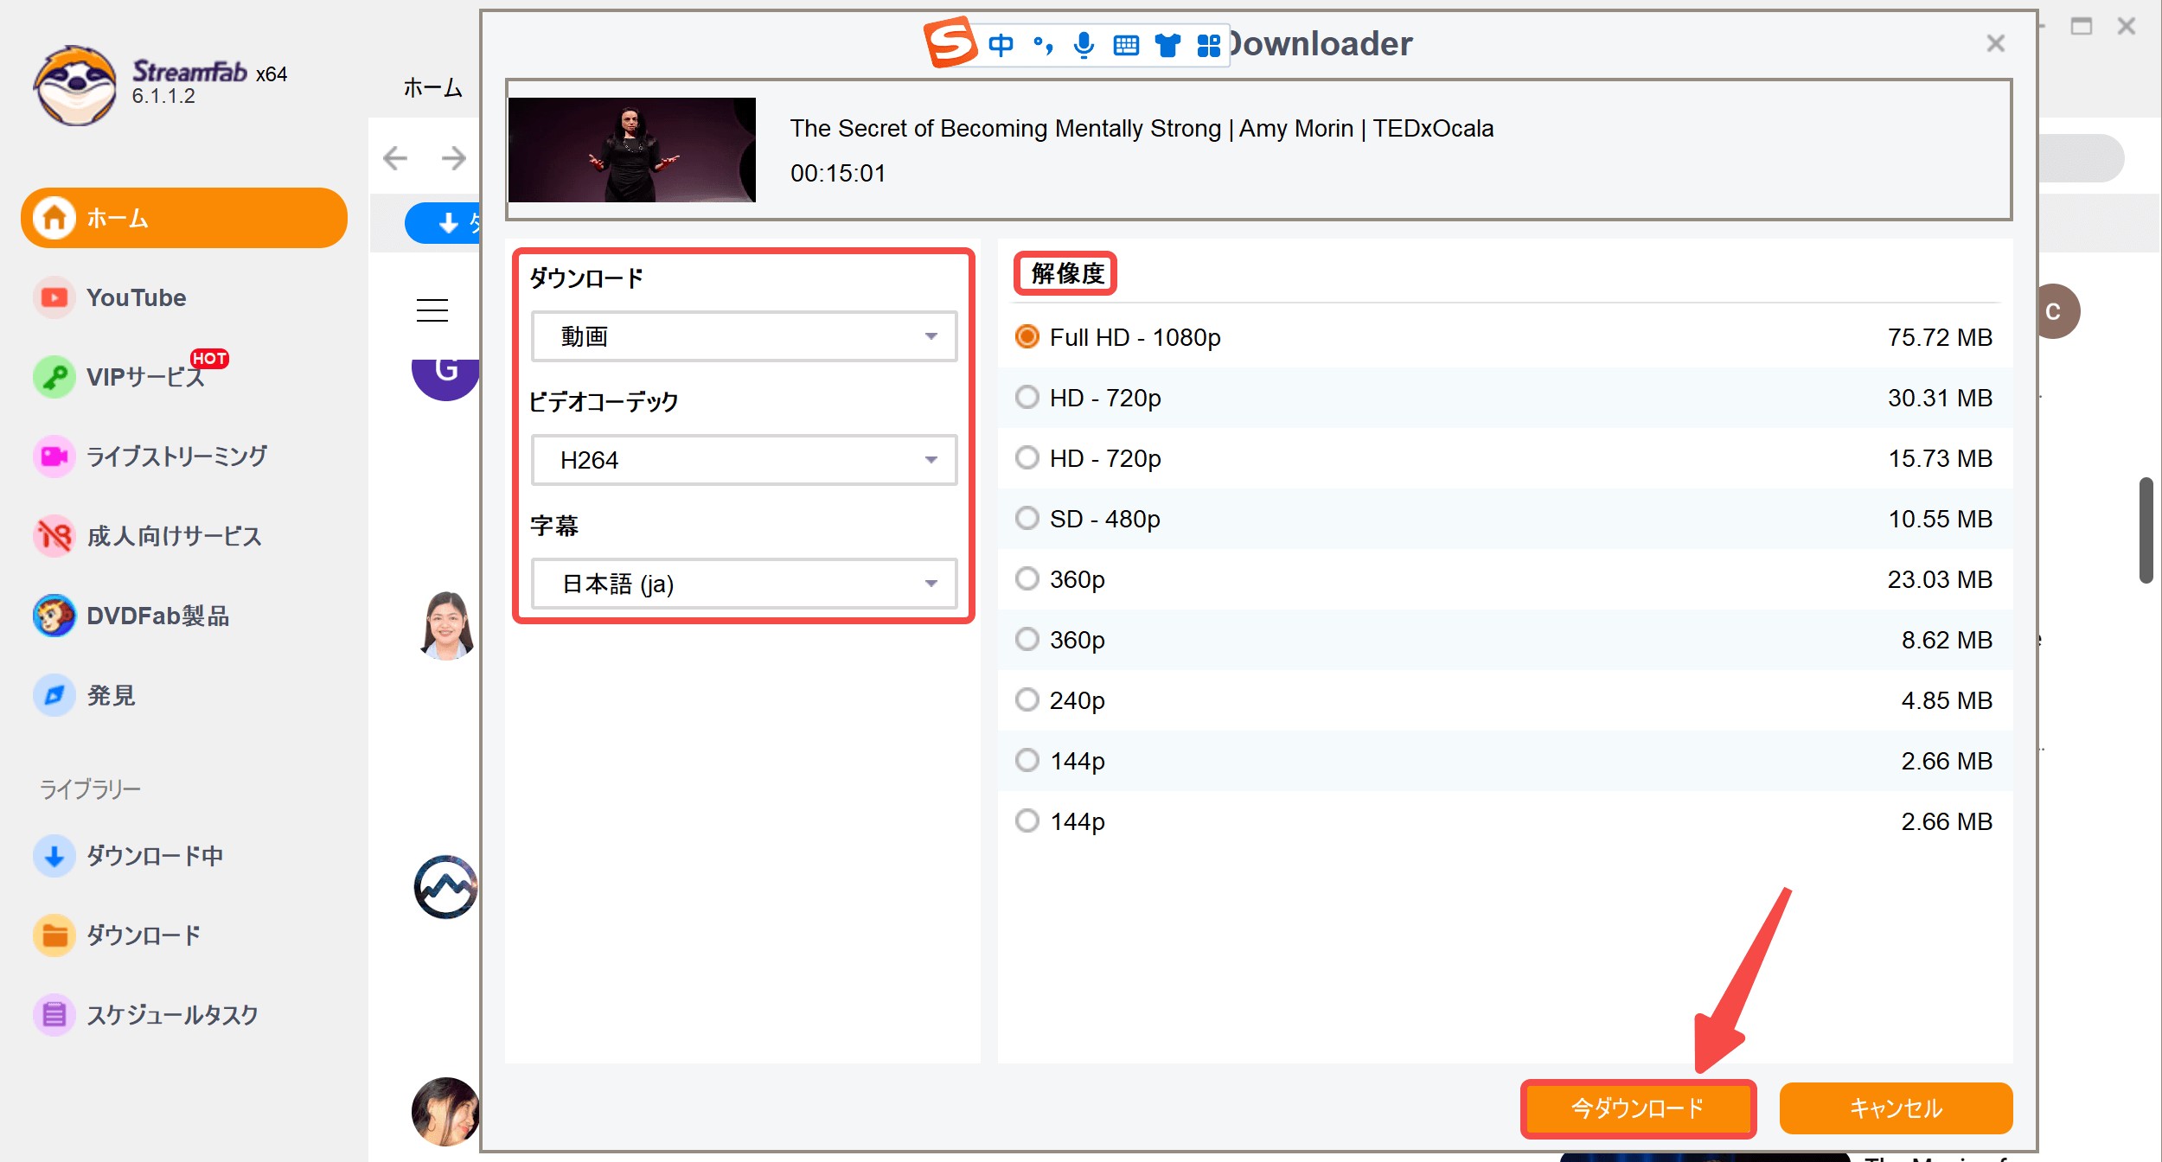Click the ダウンロード中 arrow icon
The image size is (2162, 1162).
click(x=54, y=856)
